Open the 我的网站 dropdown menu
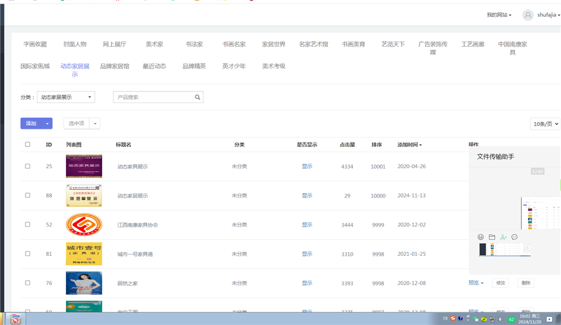561x325 pixels. click(499, 15)
